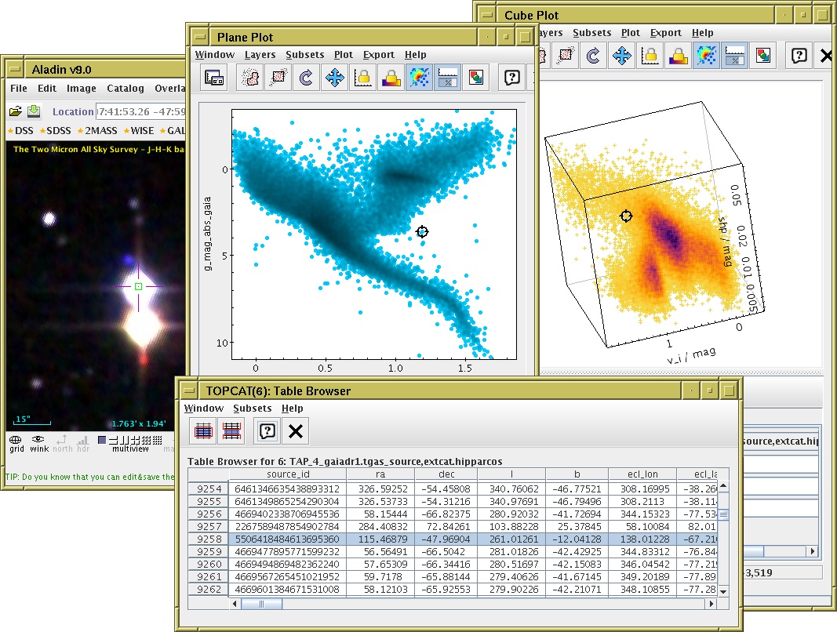The width and height of the screenshot is (837, 632).
Task: Open help from Cube Plot toolbar
Action: [799, 56]
